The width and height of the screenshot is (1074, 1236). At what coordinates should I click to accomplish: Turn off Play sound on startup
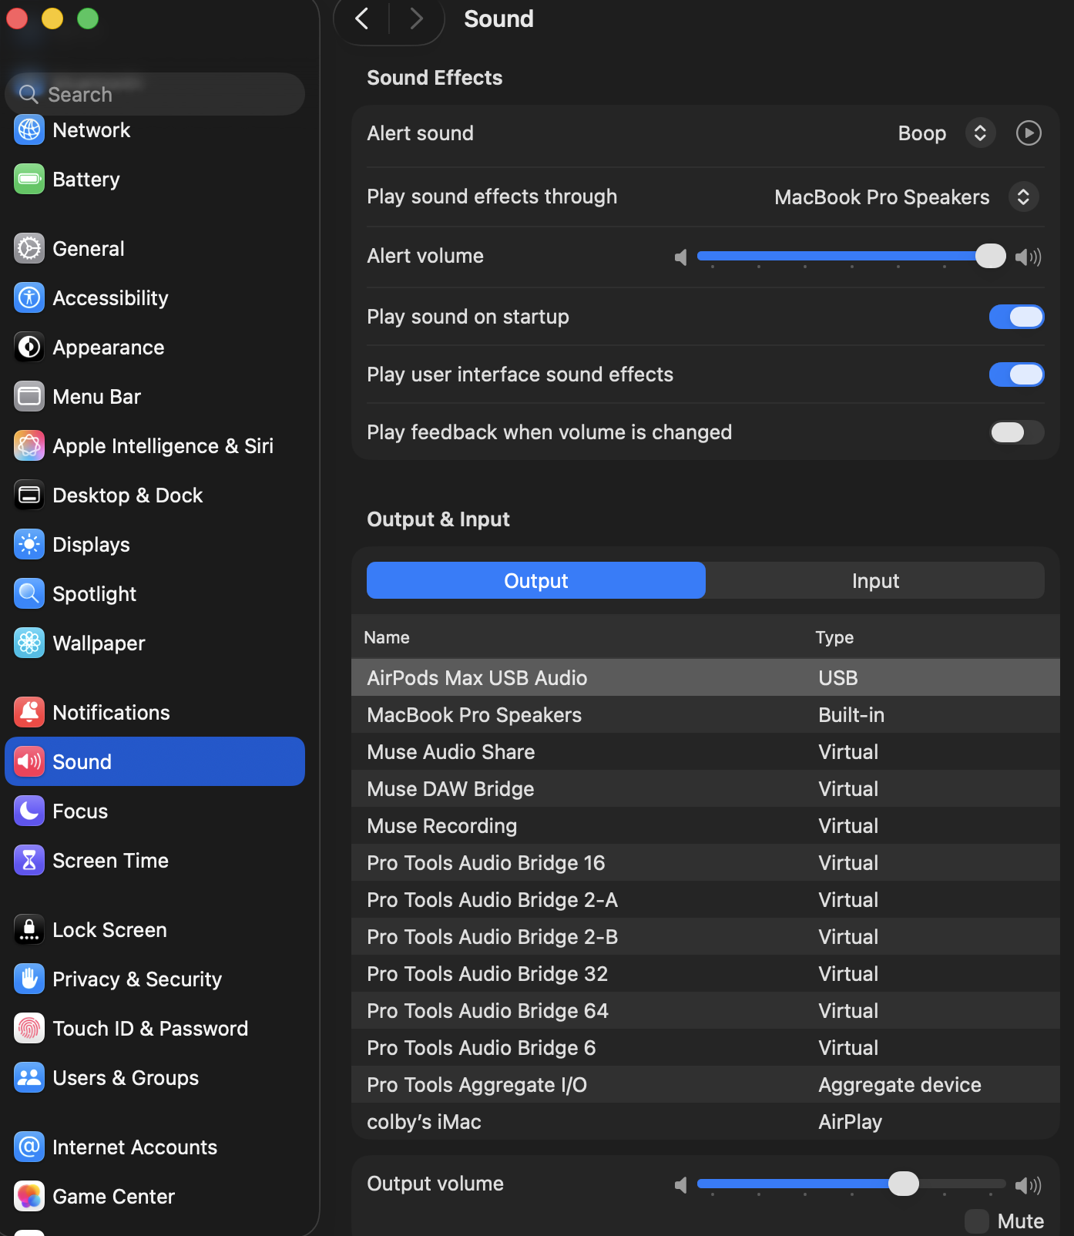tap(1016, 317)
